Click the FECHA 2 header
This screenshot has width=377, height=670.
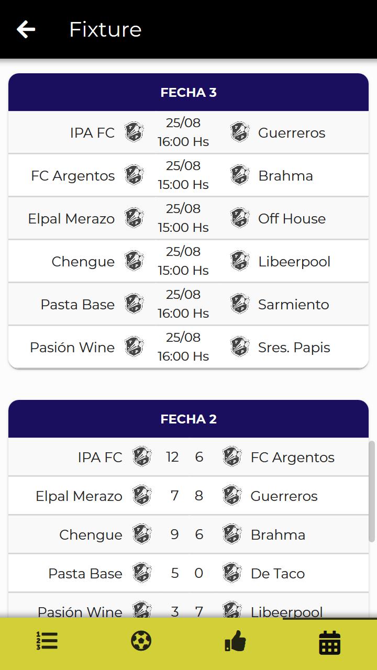188,419
